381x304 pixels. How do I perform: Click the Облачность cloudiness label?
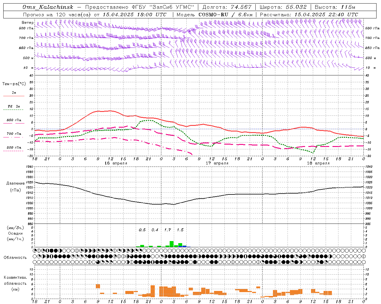(15, 258)
